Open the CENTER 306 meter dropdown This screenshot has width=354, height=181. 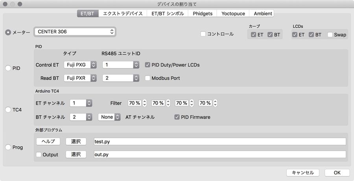point(75,31)
